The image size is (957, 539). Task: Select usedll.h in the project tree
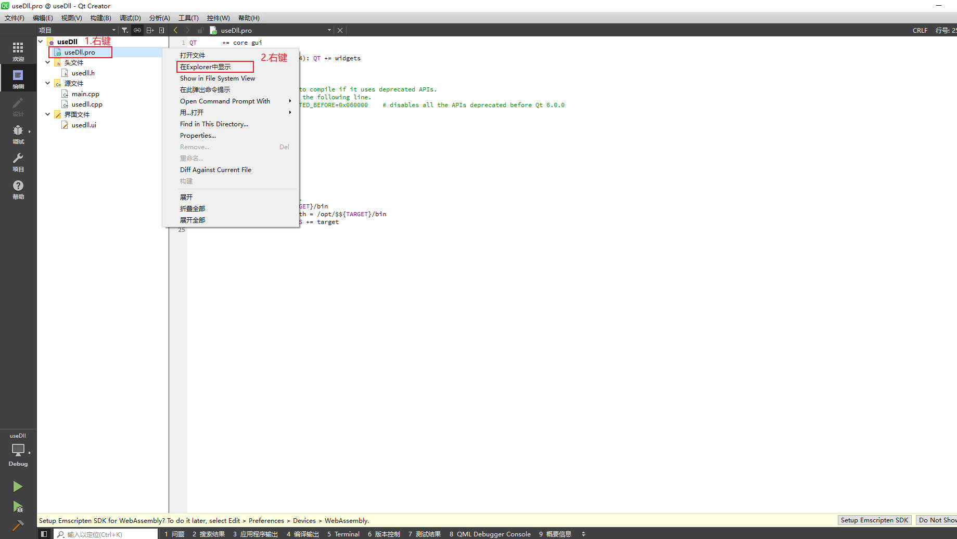[83, 73]
